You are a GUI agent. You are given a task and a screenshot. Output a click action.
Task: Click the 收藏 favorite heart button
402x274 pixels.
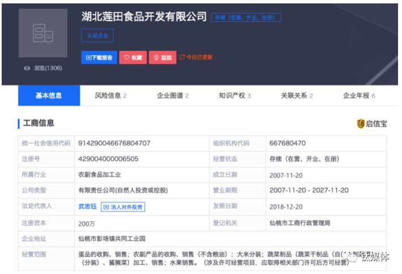pyautogui.click(x=133, y=57)
